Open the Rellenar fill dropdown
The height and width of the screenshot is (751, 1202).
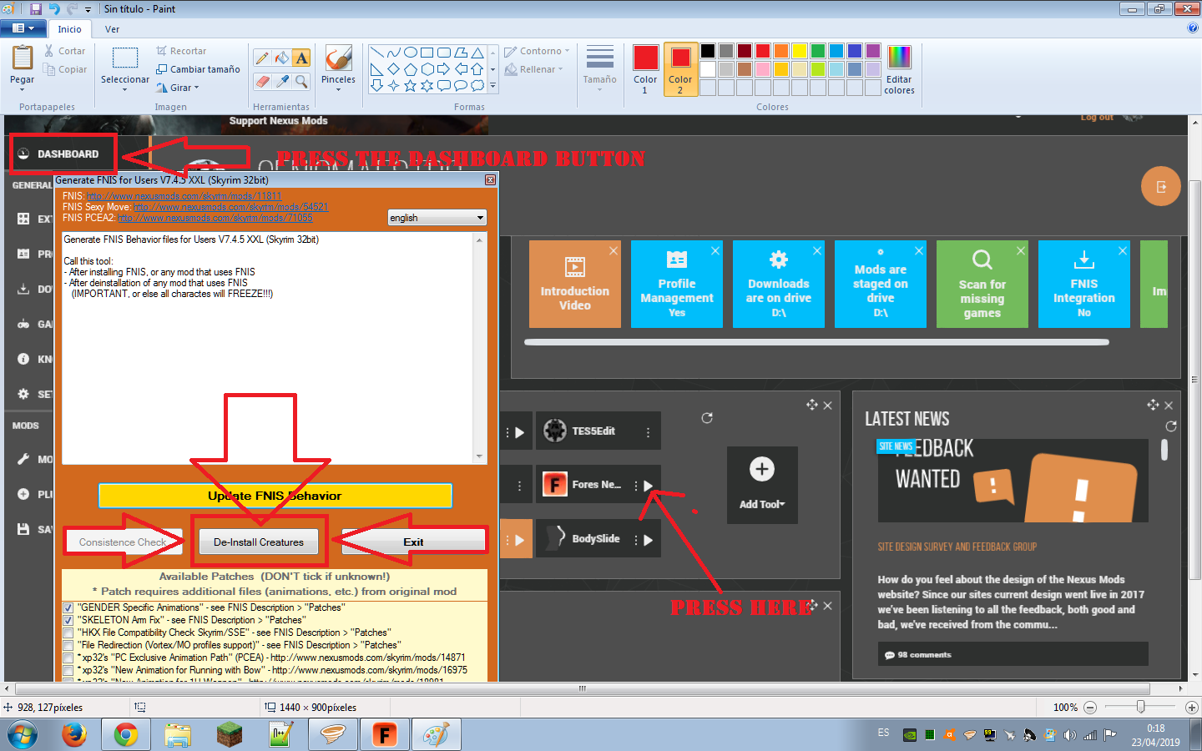click(x=534, y=69)
